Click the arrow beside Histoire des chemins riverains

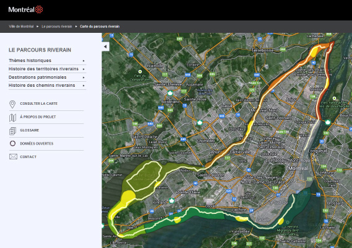point(84,86)
